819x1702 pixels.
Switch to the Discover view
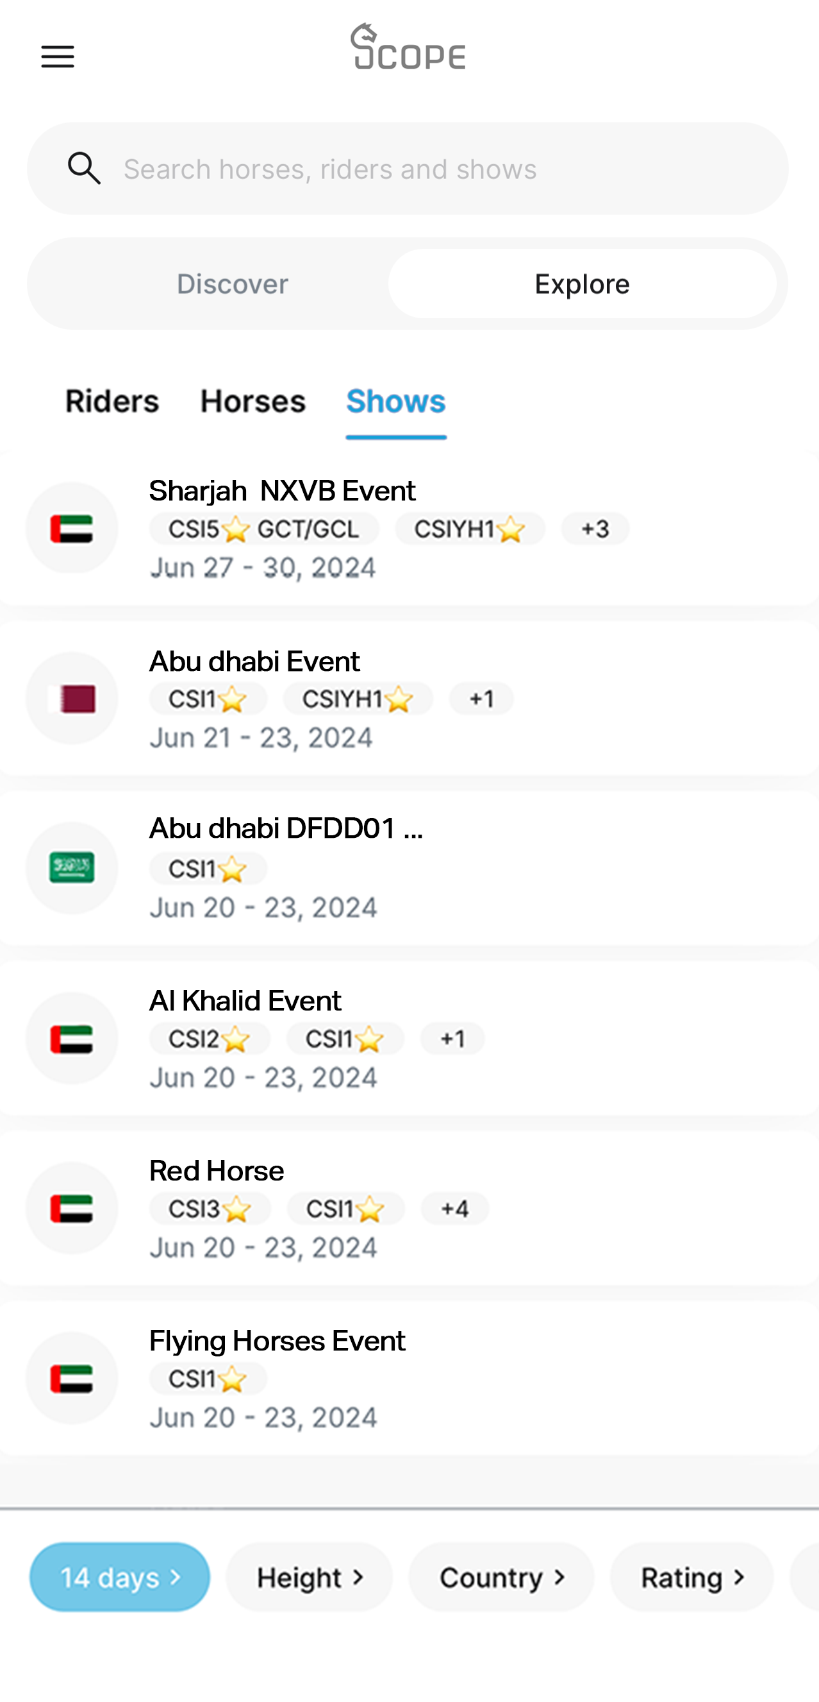click(232, 284)
